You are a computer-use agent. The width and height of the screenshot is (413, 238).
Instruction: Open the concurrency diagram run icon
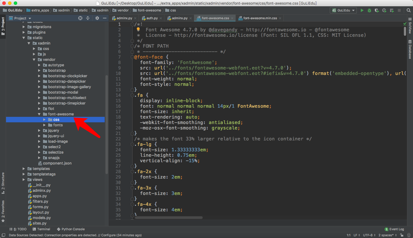pyautogui.click(x=392, y=10)
